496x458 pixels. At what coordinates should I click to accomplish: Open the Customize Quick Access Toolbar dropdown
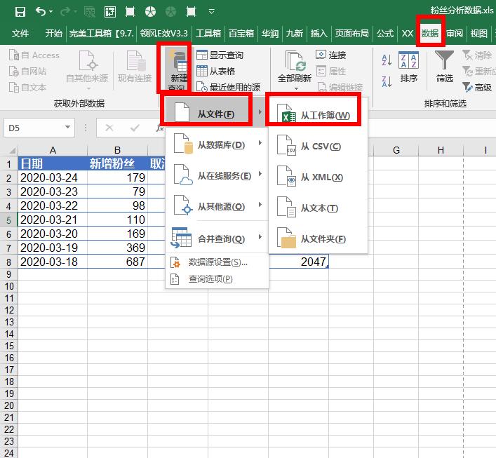[212, 12]
